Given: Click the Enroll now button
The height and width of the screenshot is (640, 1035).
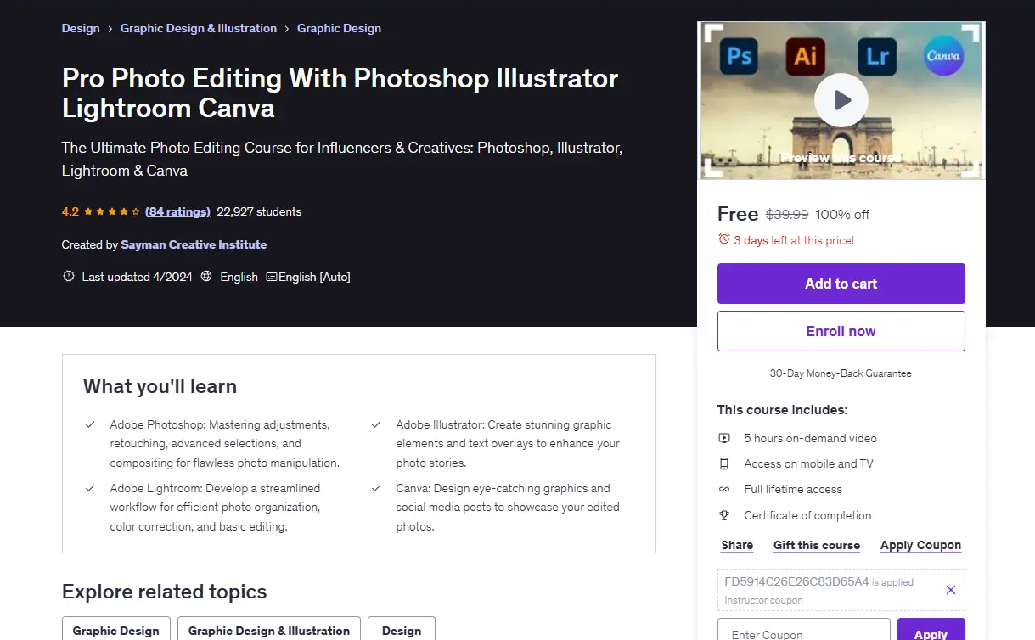Looking at the screenshot, I should (x=841, y=331).
